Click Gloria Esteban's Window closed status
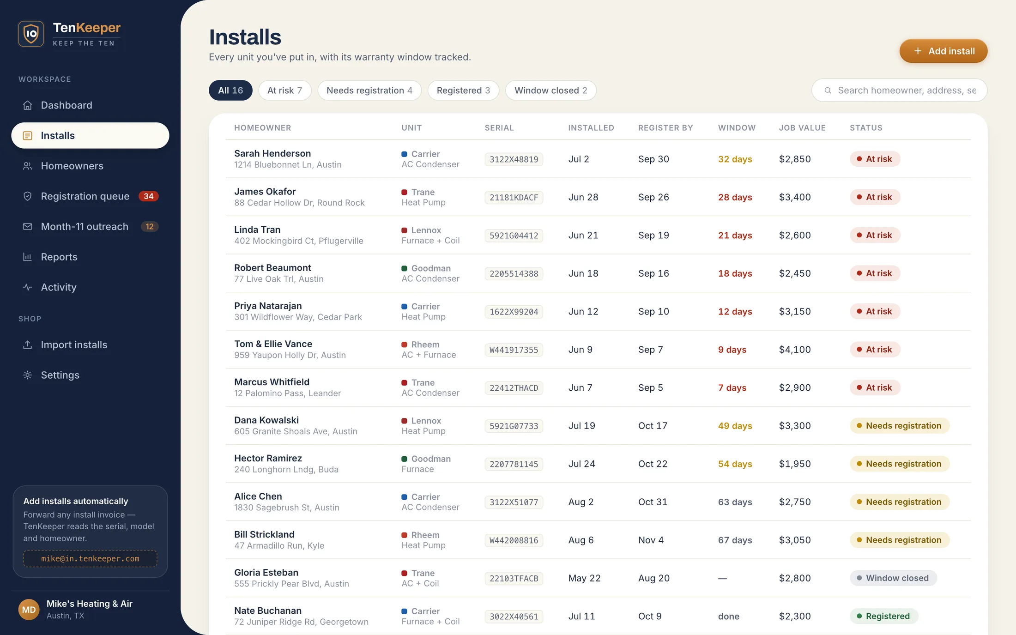The image size is (1016, 635). pos(893,578)
